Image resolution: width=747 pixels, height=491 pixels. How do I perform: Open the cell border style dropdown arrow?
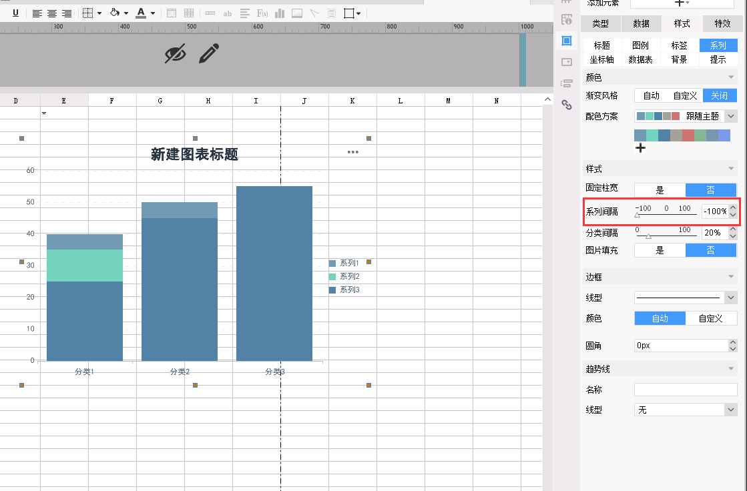pyautogui.click(x=99, y=13)
